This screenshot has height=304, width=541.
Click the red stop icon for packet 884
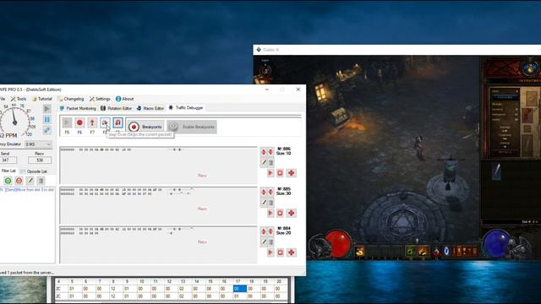click(280, 252)
